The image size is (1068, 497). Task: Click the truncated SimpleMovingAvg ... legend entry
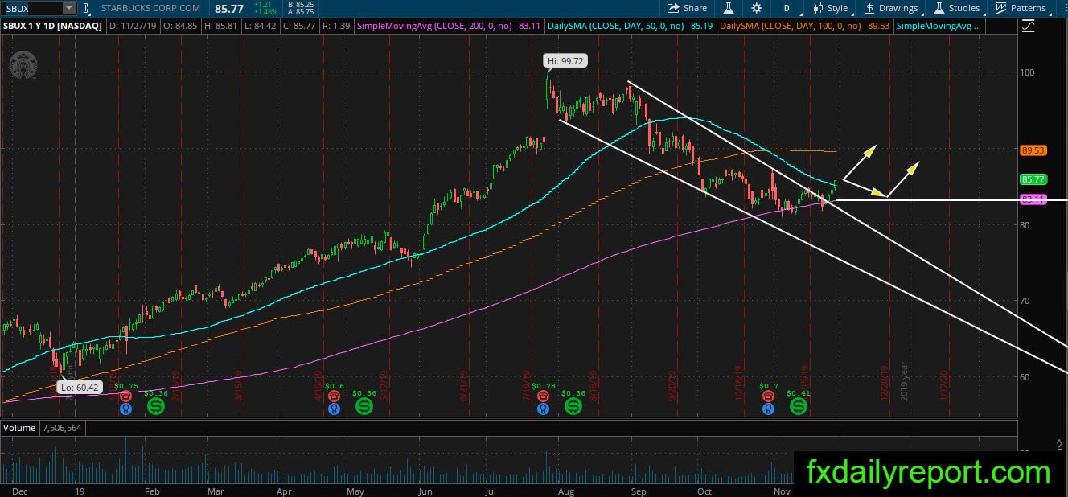click(x=939, y=27)
